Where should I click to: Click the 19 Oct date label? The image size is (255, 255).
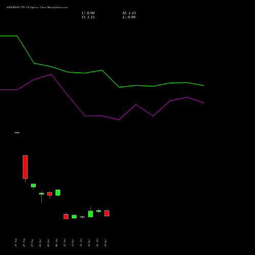tap(106, 243)
